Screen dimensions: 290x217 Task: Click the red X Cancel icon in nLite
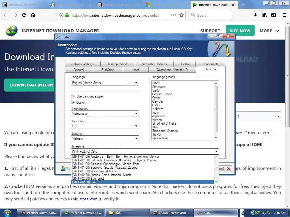coord(229,169)
